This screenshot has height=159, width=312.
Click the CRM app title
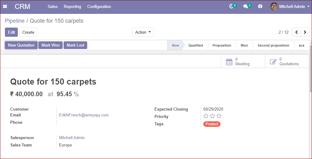pos(22,6)
